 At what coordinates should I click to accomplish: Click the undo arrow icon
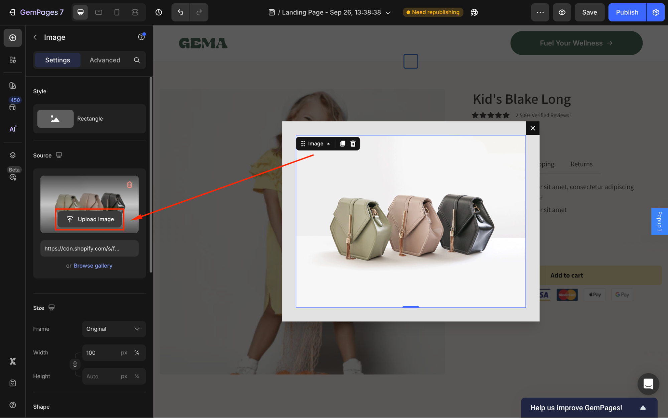[180, 12]
